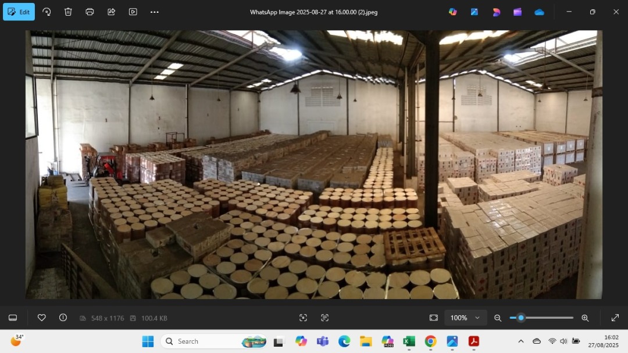Show file info panel with info icon

pyautogui.click(x=63, y=318)
